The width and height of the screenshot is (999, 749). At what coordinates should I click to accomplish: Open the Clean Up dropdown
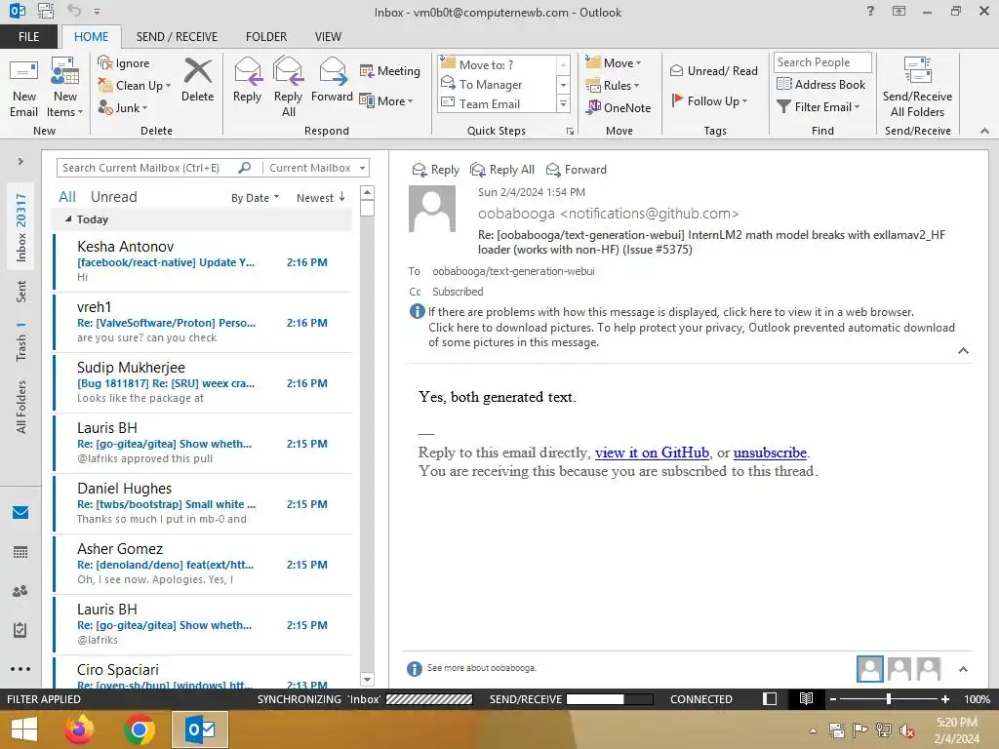pos(135,86)
